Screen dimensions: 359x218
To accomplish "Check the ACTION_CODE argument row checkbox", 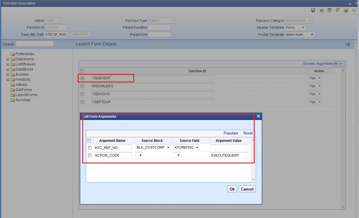I will point(90,155).
